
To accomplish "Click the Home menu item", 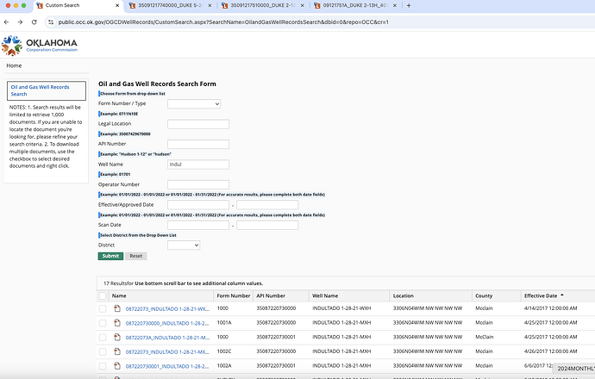I will (x=14, y=65).
